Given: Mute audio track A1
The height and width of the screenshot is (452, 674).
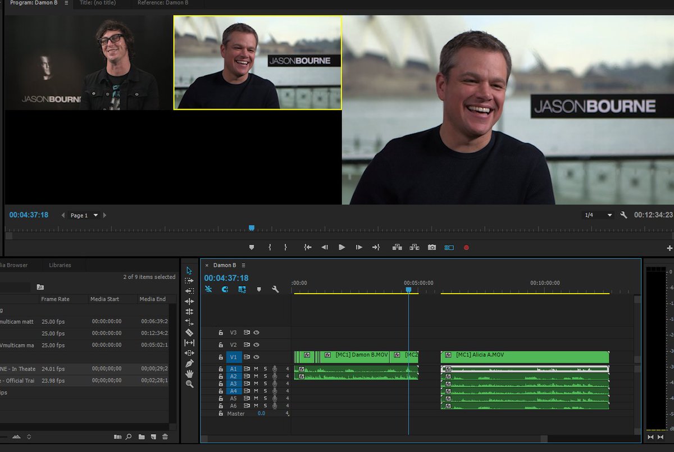Looking at the screenshot, I should (x=256, y=369).
